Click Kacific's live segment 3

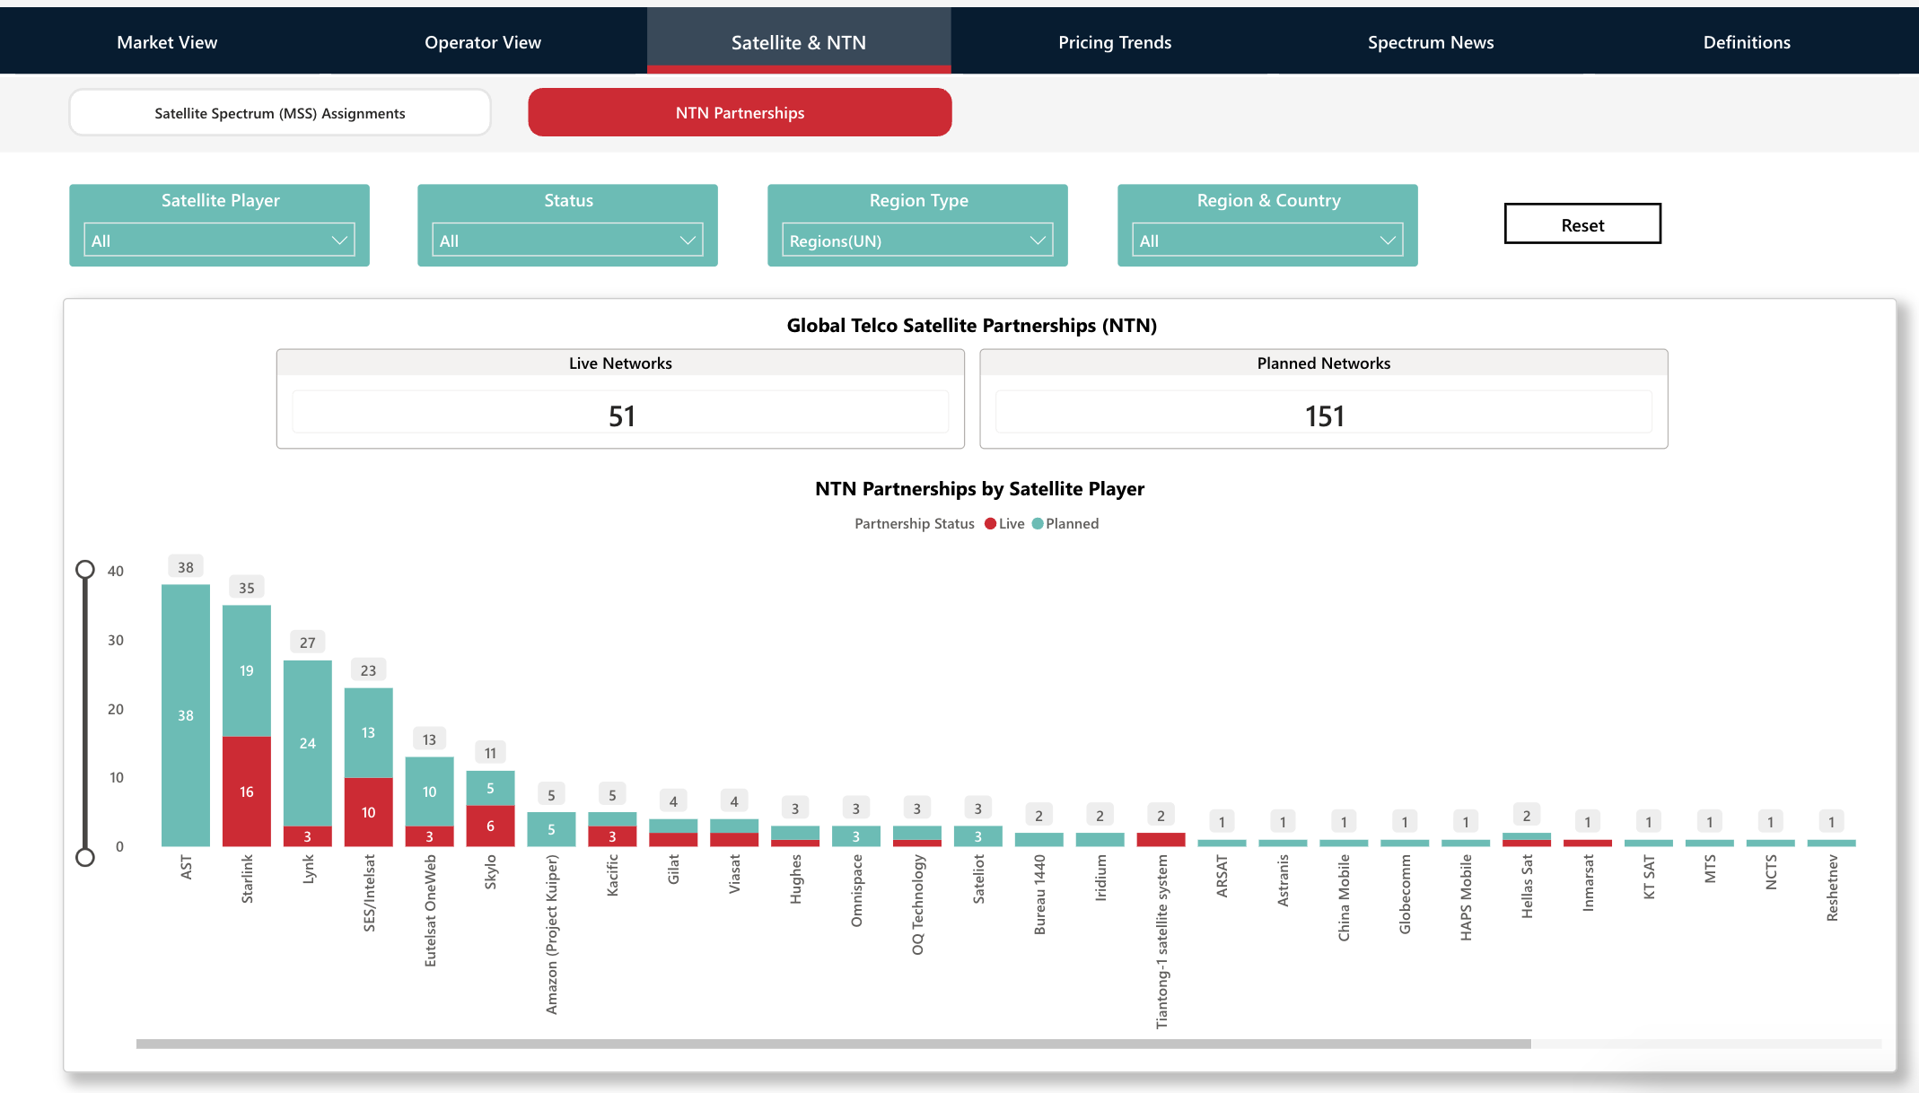612,836
